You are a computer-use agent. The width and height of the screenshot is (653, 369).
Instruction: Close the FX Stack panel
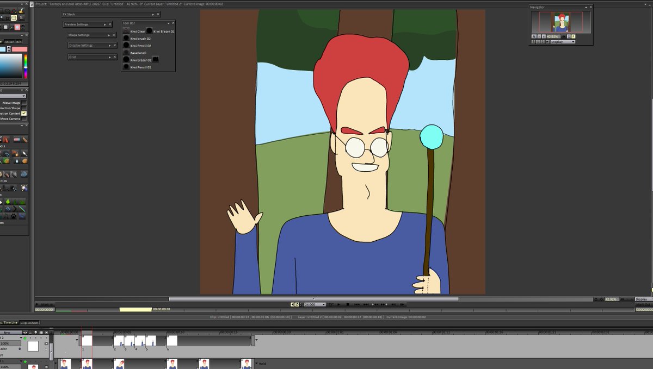point(158,14)
